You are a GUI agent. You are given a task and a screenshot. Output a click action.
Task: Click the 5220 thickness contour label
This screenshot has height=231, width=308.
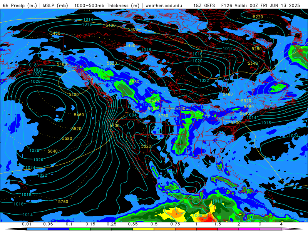coord(258,17)
